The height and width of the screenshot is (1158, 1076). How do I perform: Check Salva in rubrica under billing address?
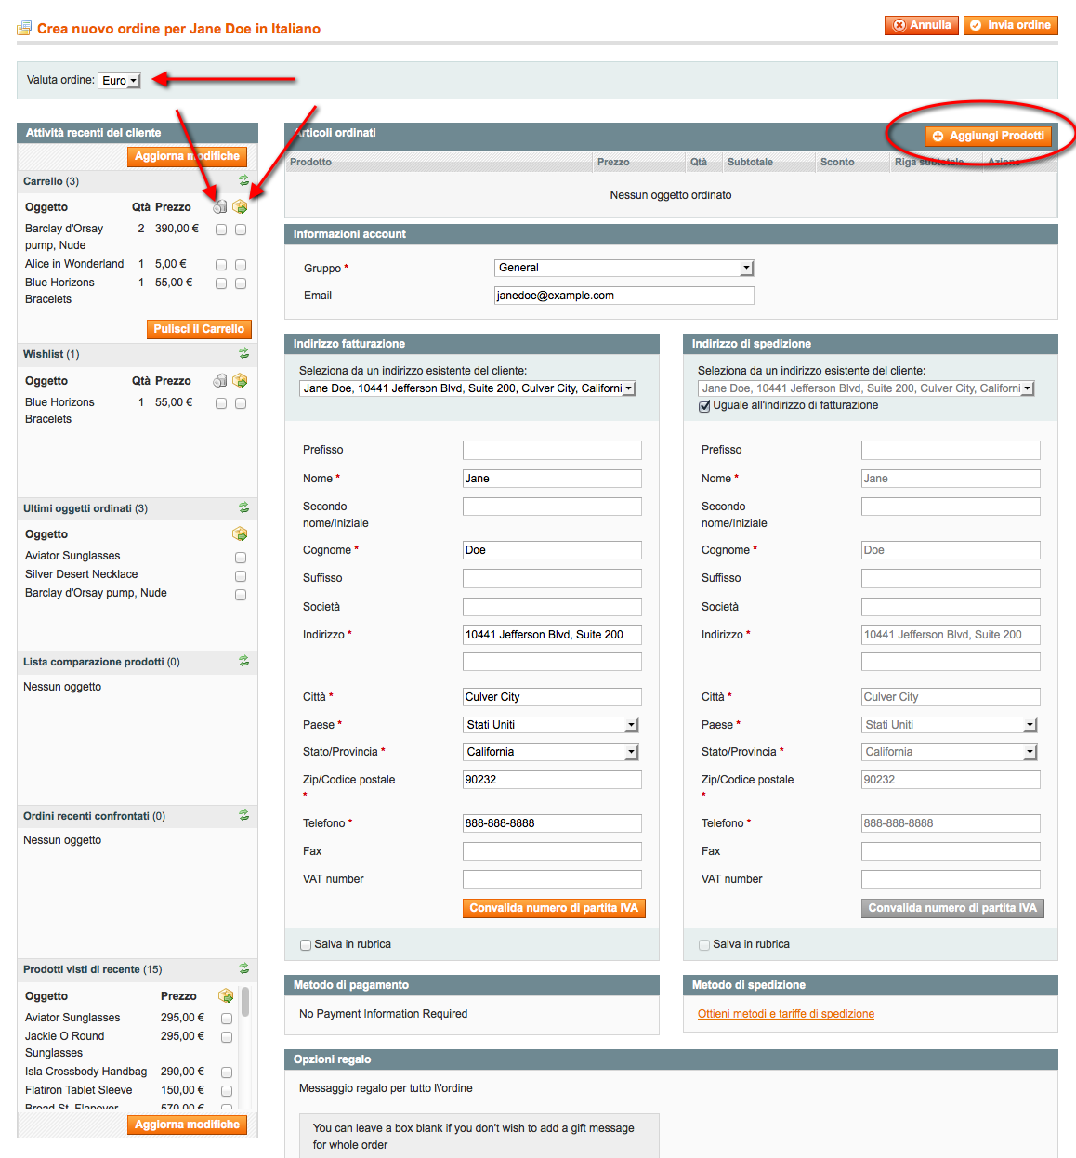click(305, 944)
